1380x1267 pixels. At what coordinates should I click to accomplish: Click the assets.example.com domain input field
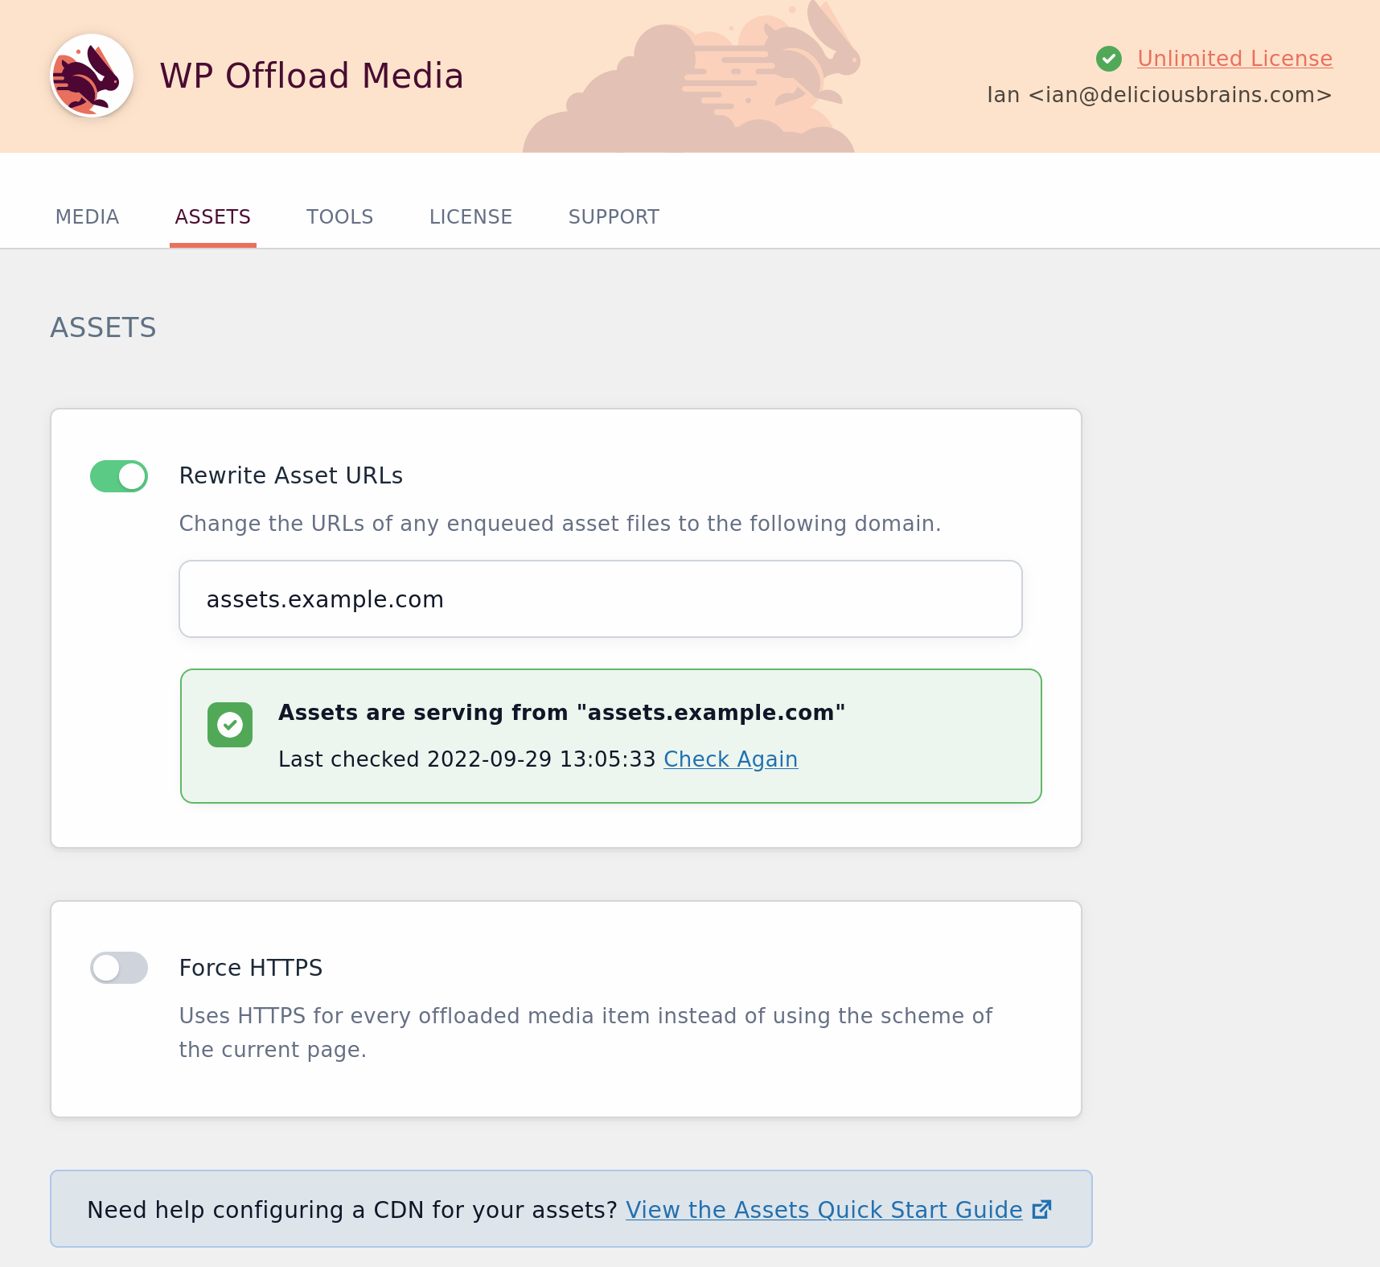point(600,599)
